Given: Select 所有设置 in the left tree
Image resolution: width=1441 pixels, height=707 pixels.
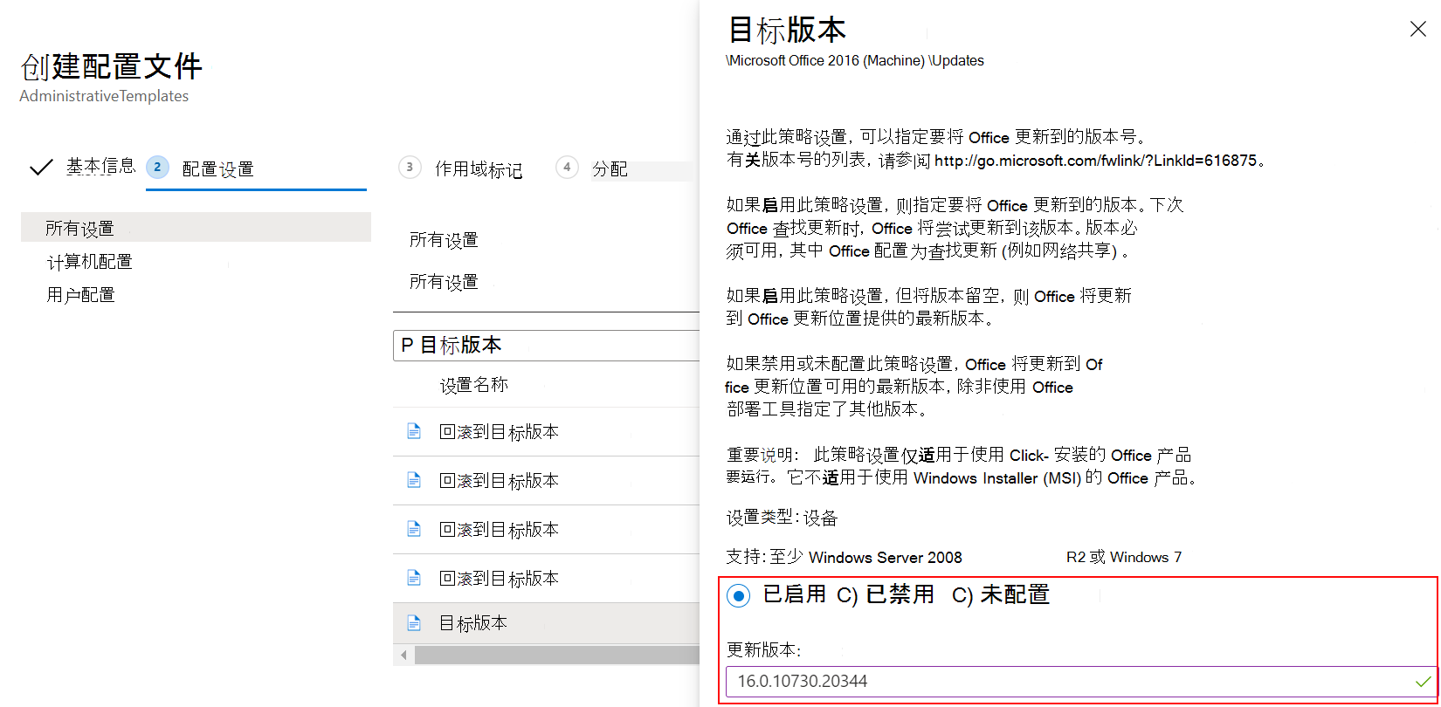Looking at the screenshot, I should [196, 228].
